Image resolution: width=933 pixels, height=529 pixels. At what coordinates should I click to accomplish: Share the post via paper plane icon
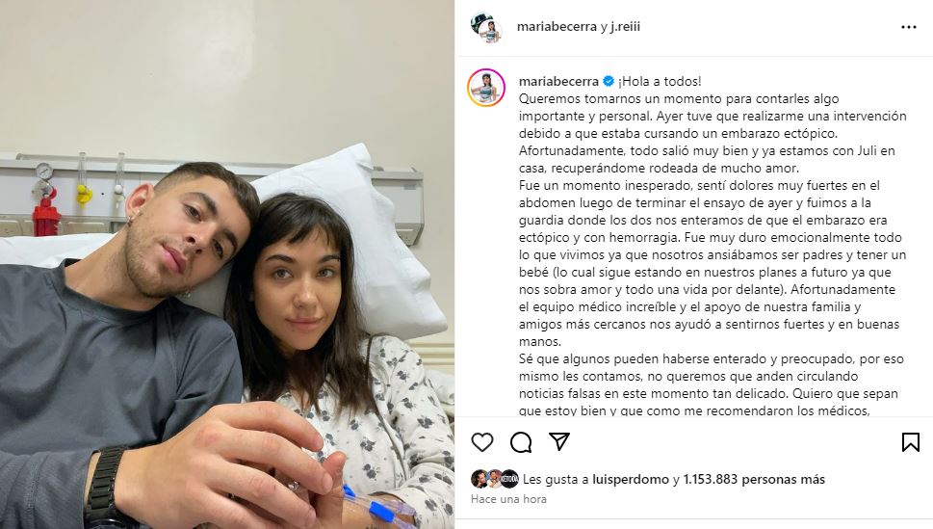559,441
